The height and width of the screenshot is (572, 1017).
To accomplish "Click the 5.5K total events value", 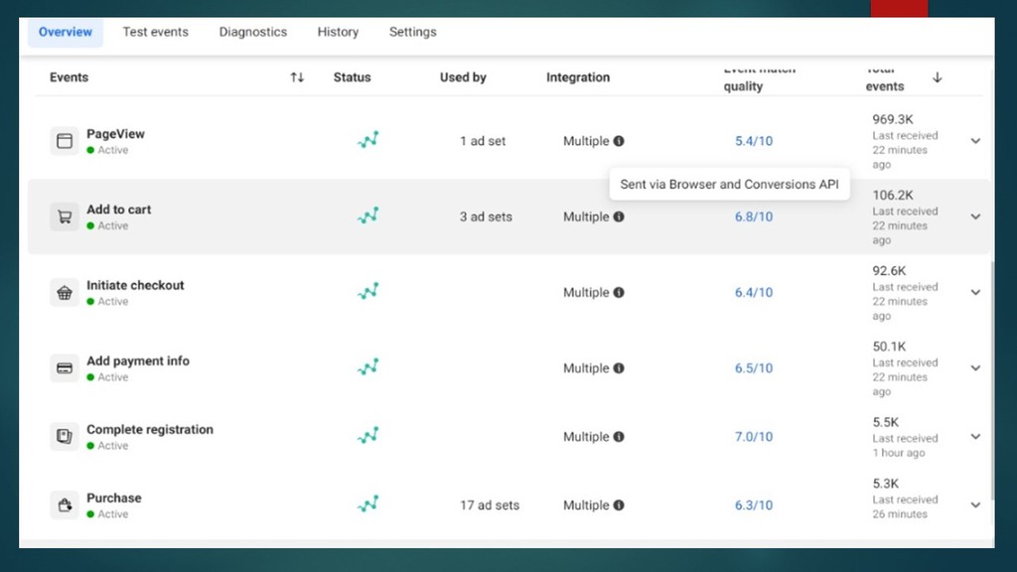I will point(885,422).
